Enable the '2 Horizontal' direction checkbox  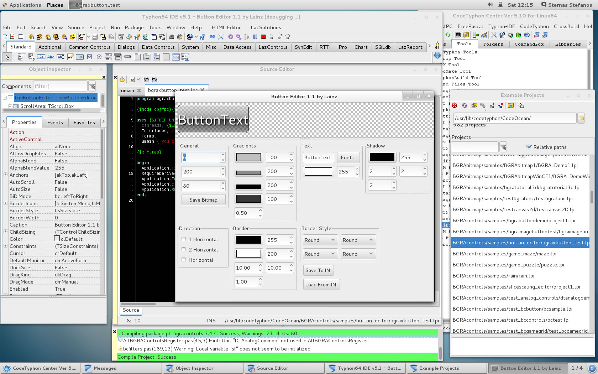pos(184,249)
